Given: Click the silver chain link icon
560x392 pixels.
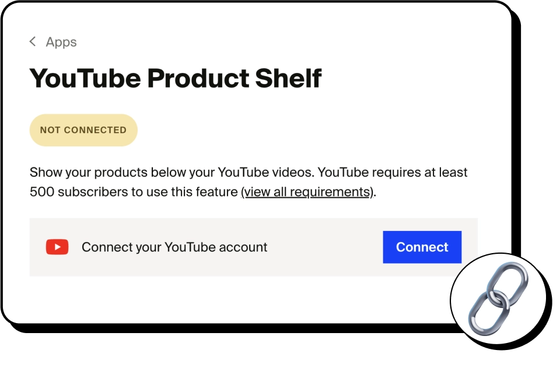Looking at the screenshot, I should pos(498,298).
